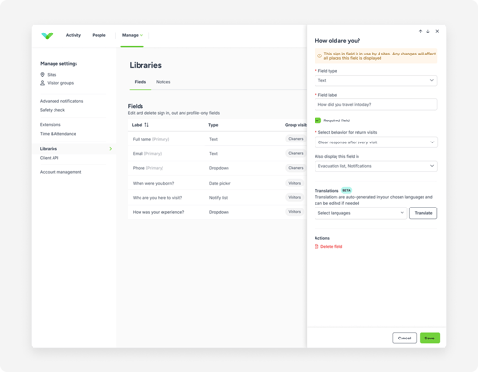Click the trash icon next to Delete field
This screenshot has width=478, height=372.
316,246
